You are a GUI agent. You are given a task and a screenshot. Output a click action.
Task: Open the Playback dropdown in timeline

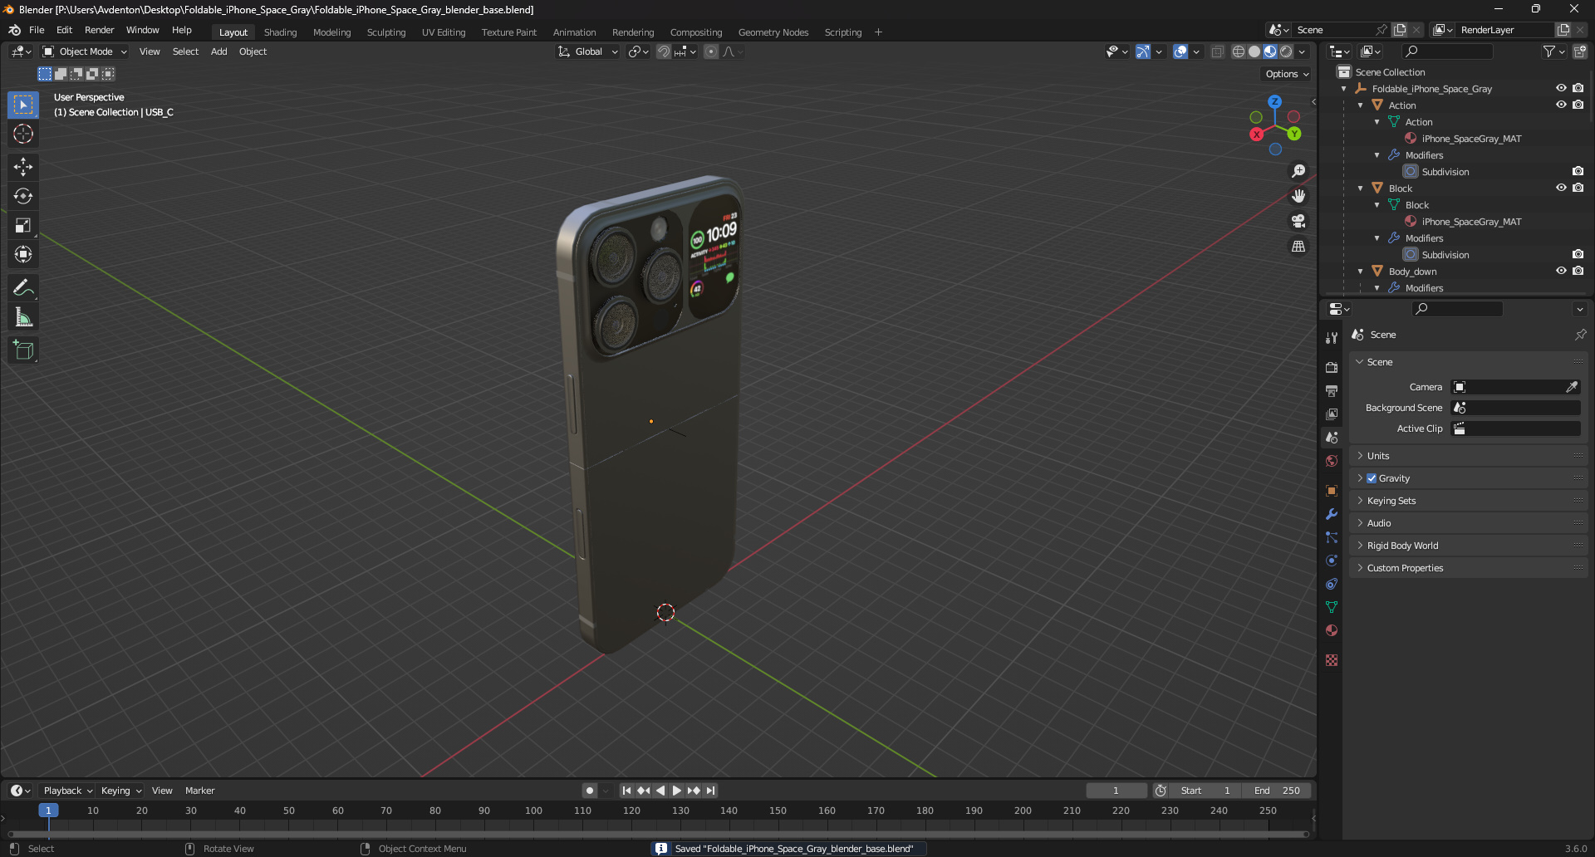(x=68, y=791)
